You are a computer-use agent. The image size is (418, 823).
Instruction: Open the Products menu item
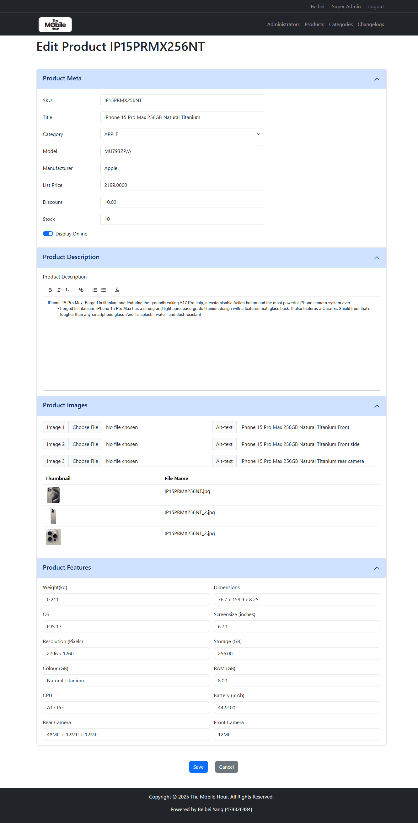(x=314, y=24)
